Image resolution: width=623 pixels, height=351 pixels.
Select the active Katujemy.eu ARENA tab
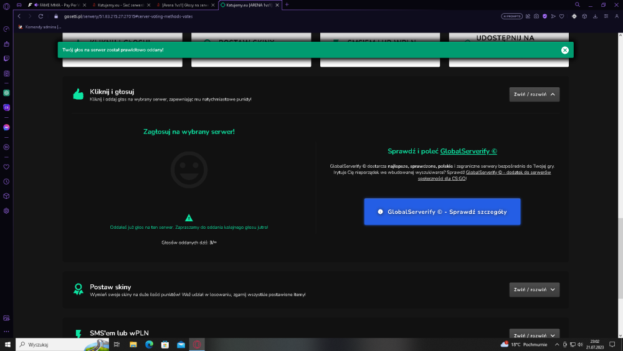(x=250, y=5)
